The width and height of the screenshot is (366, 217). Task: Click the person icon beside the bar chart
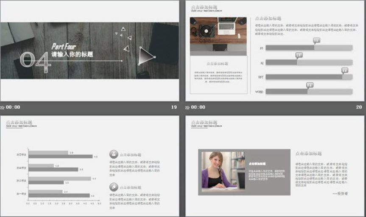tap(114, 154)
